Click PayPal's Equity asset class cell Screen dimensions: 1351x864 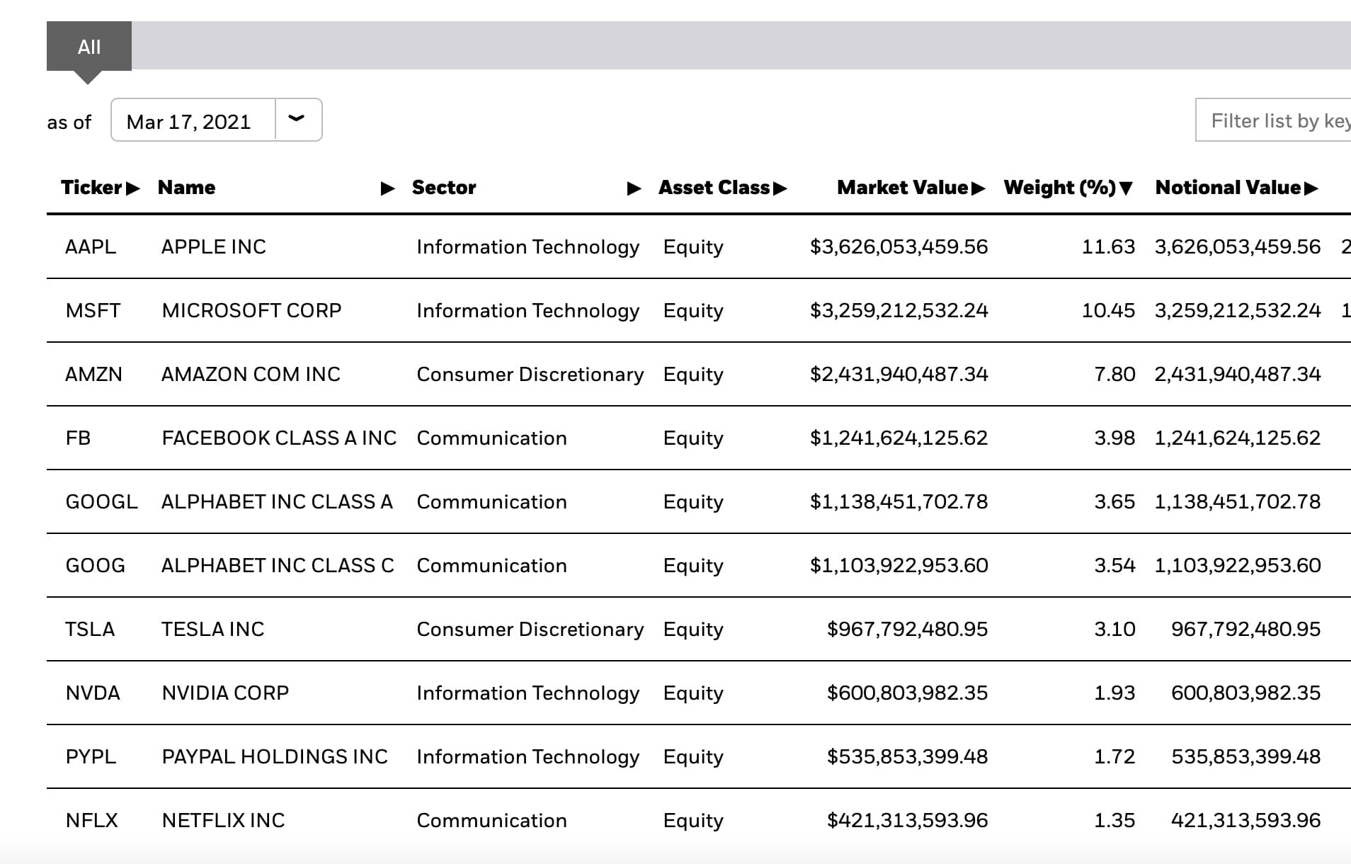coord(693,758)
